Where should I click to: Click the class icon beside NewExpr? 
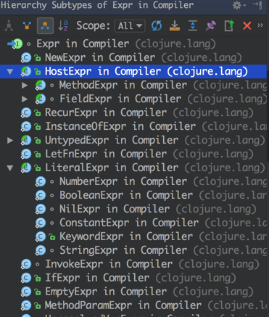[26, 58]
